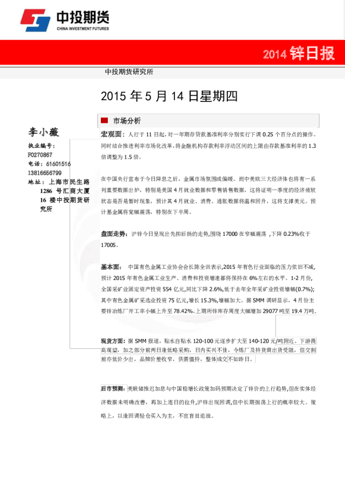Click the China Investment Futures logo icon
Image resolution: width=345 pixels, height=488 pixels.
coord(35,20)
